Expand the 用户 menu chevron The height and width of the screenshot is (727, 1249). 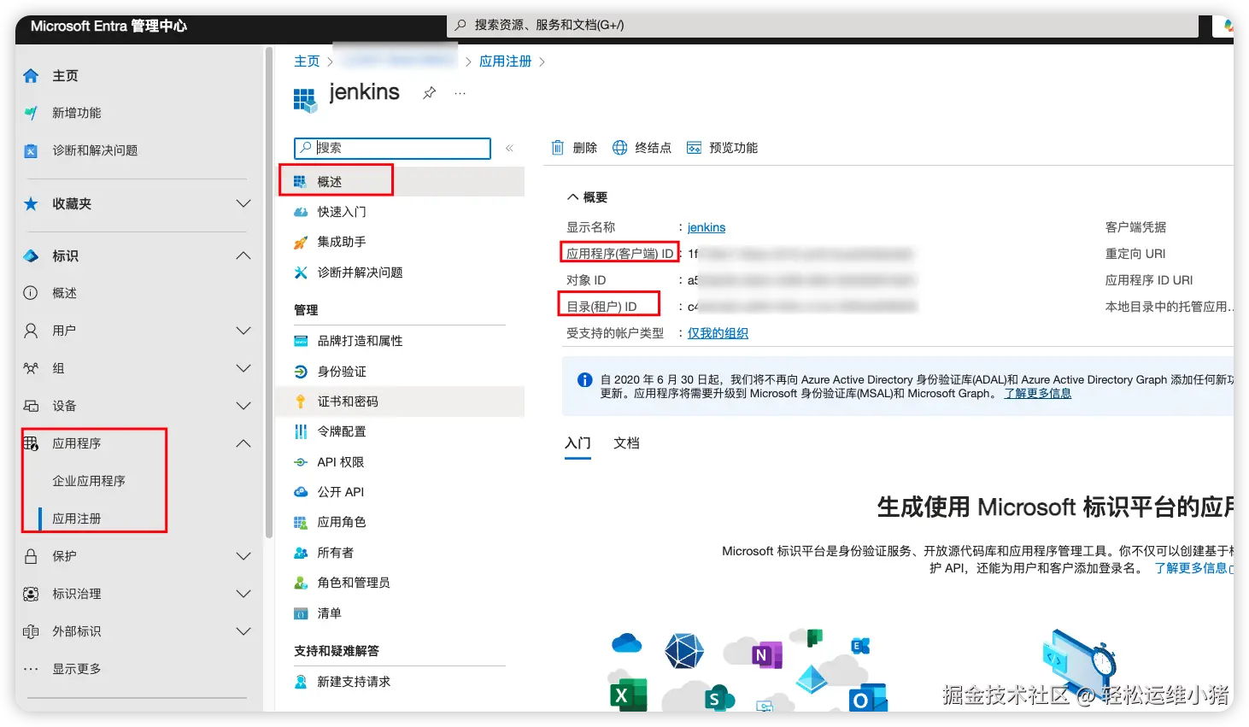pos(243,331)
